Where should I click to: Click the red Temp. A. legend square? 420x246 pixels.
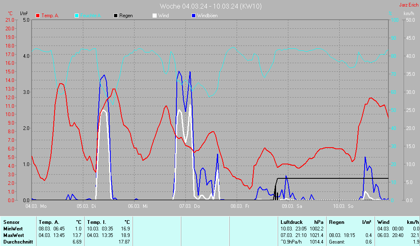[38, 16]
